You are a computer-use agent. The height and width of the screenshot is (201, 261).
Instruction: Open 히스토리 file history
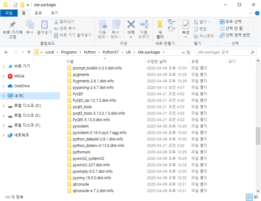(204, 36)
